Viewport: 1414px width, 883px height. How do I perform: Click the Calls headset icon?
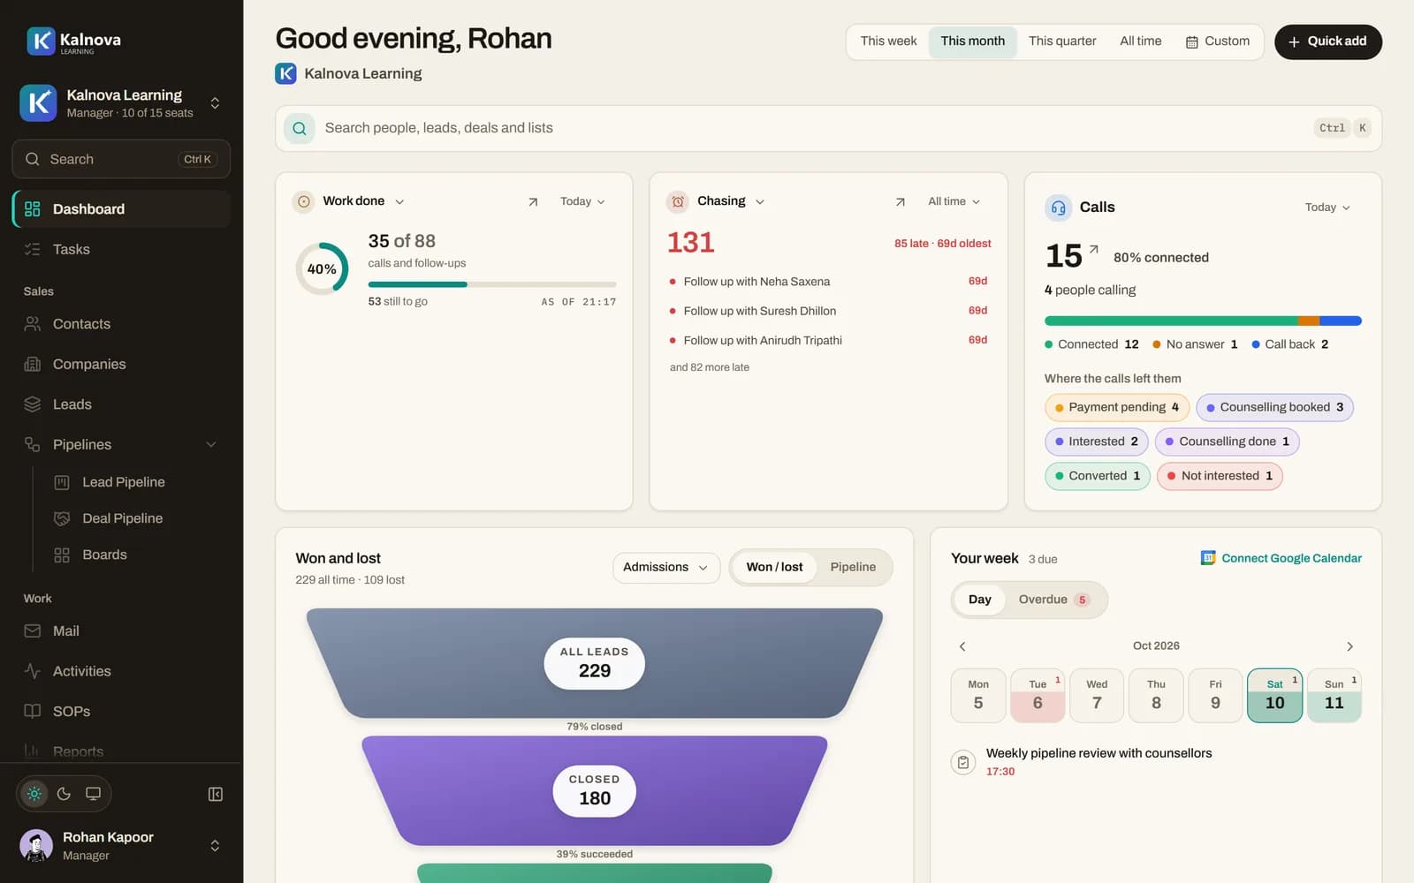[1058, 208]
